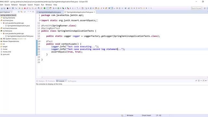This screenshot has width=208, height=117.
Task: Select src/main/resources folder
Action: tap(10, 28)
